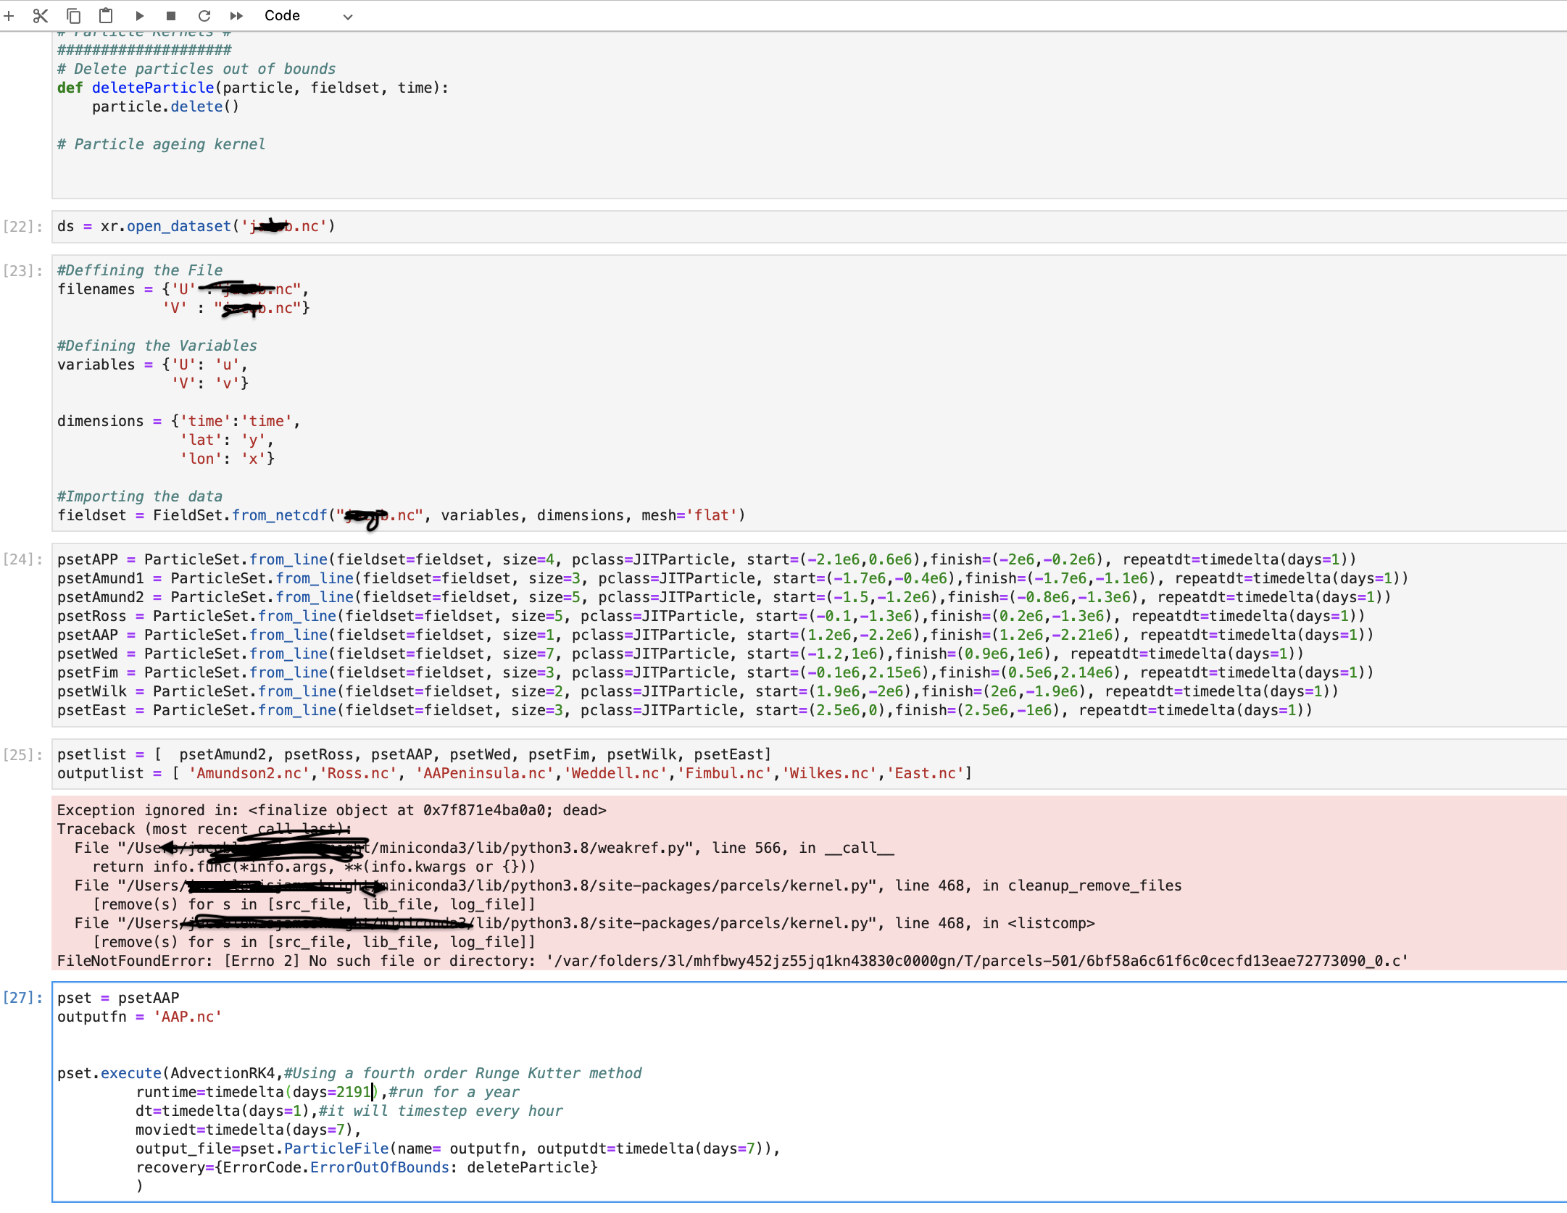The image size is (1567, 1213).
Task: Place cursor on outputfn = 'AAP.nc' line
Action: [139, 1017]
